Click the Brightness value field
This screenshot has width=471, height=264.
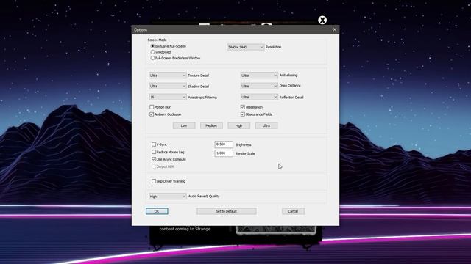pyautogui.click(x=224, y=144)
